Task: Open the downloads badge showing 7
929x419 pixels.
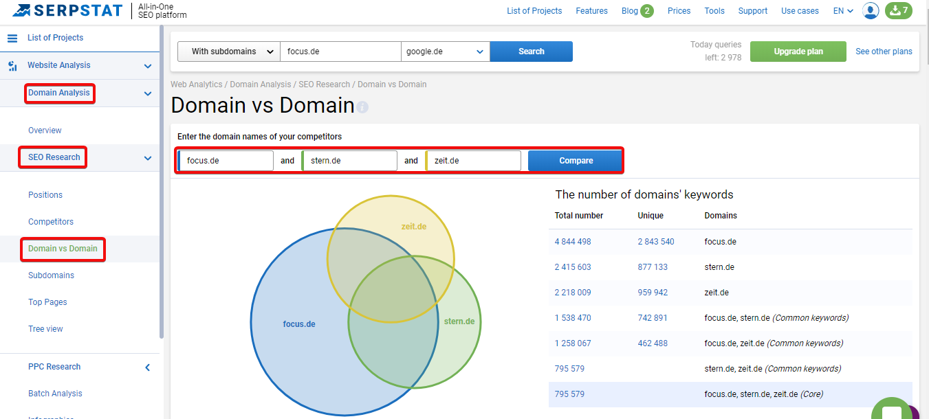Action: click(x=898, y=10)
